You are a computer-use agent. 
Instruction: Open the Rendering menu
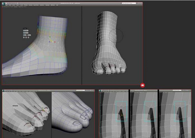(x=42, y=5)
